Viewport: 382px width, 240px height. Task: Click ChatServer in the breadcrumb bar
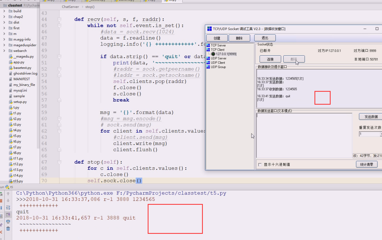pos(70,7)
